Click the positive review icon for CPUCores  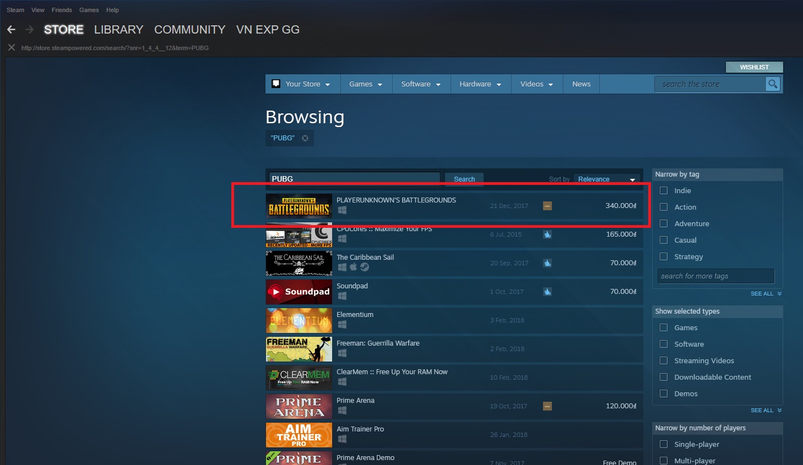(x=547, y=234)
